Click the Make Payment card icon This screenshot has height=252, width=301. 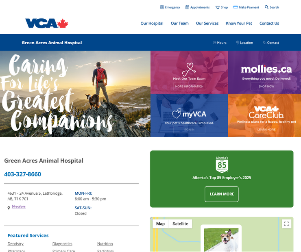coord(236,7)
